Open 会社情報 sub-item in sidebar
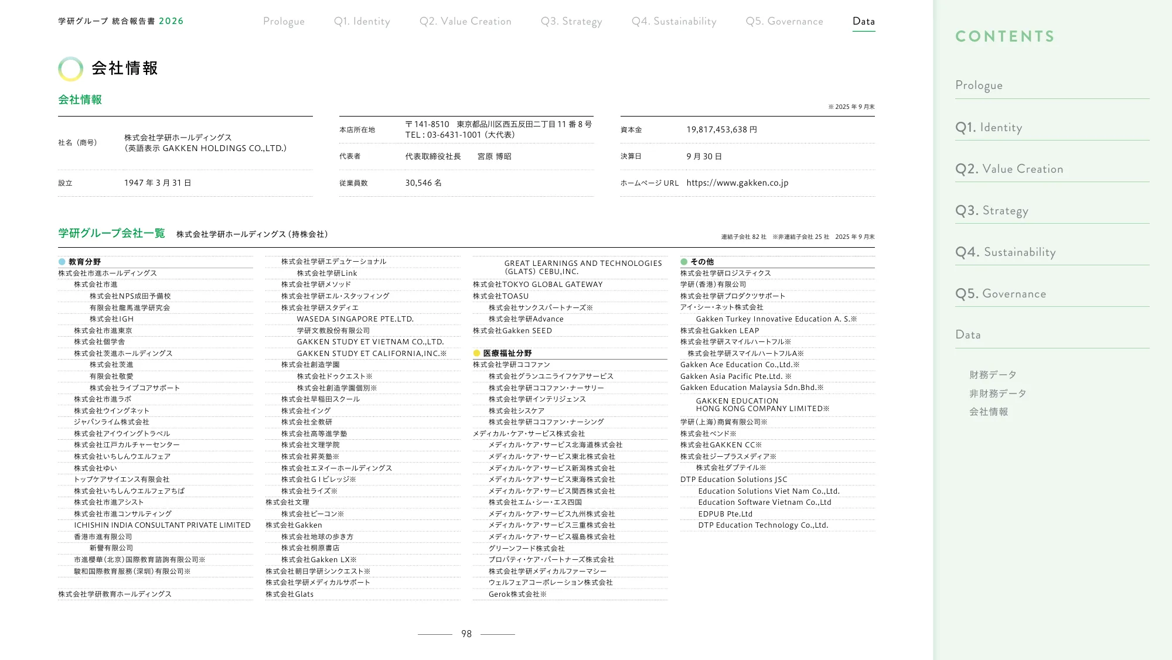The width and height of the screenshot is (1172, 660). tap(989, 412)
